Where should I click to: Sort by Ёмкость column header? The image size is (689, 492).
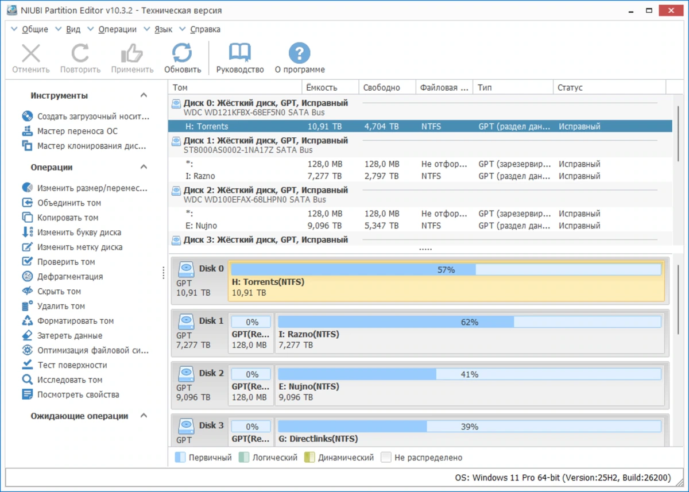coord(331,88)
